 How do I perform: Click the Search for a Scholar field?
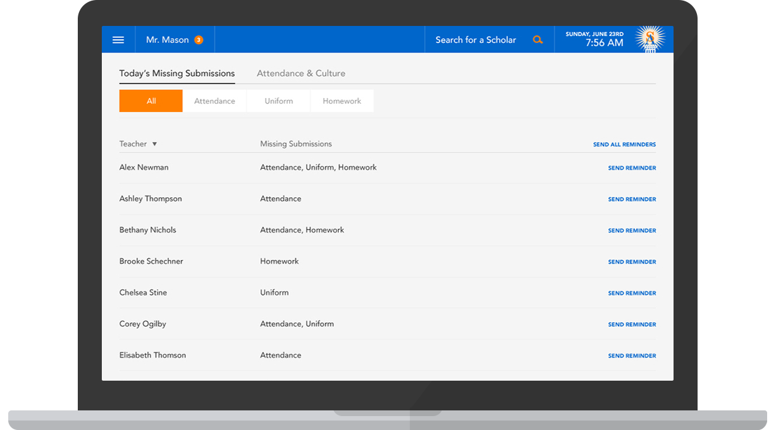pyautogui.click(x=476, y=40)
